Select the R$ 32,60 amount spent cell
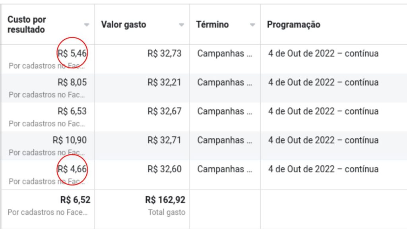Image resolution: width=407 pixels, height=229 pixels. pos(165,169)
